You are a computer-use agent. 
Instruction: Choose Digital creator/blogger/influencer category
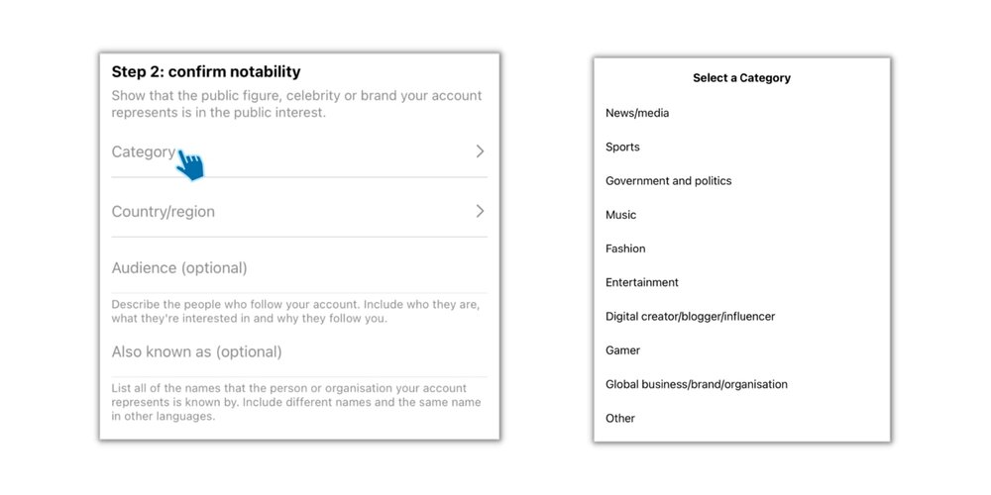pos(690,317)
